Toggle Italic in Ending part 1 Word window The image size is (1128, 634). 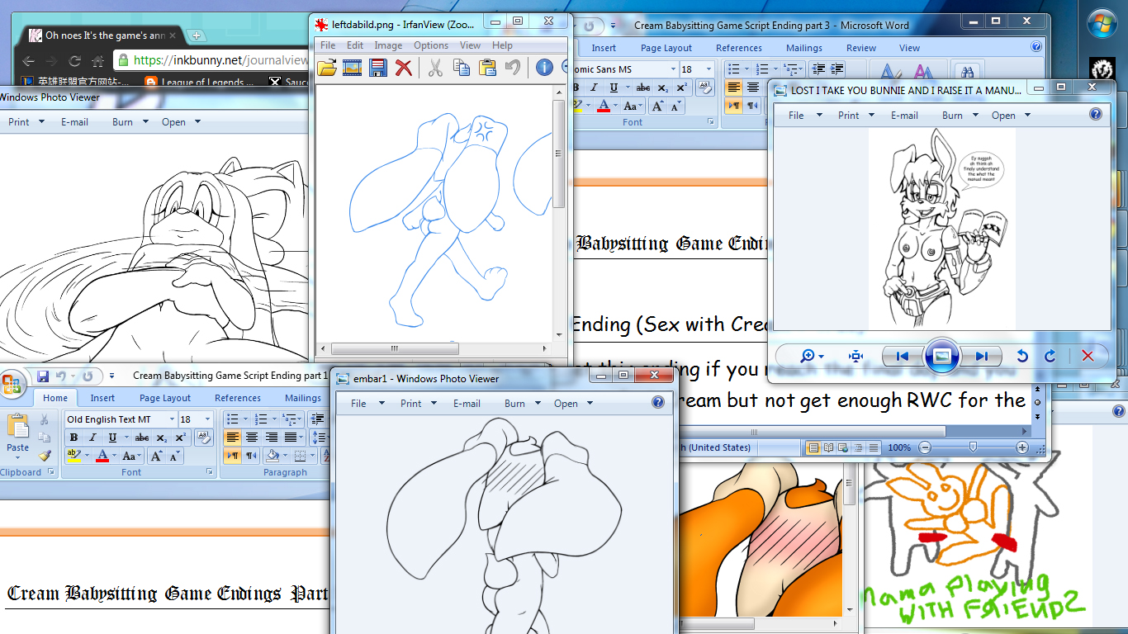pos(92,438)
